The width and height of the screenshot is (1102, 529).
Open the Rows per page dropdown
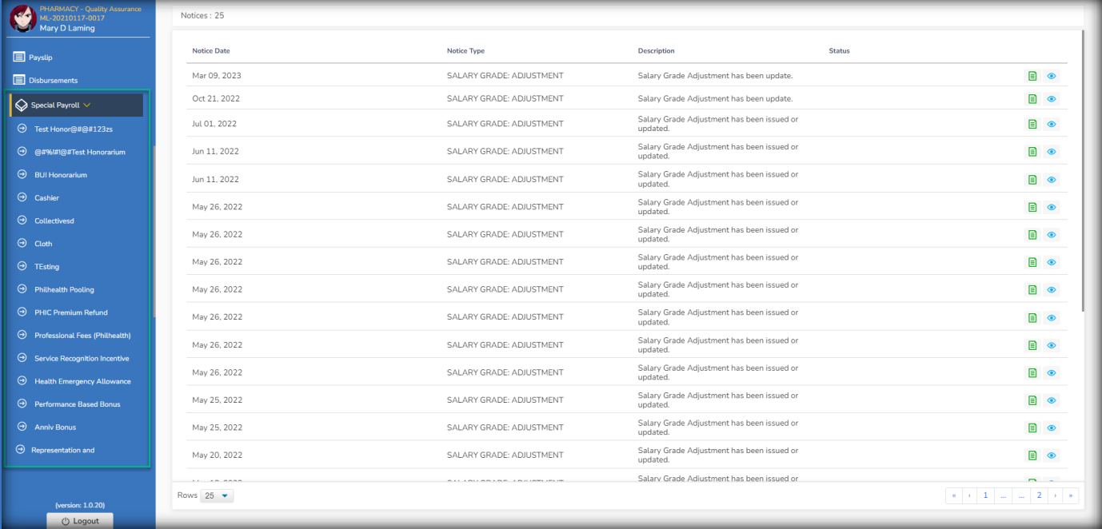click(217, 495)
